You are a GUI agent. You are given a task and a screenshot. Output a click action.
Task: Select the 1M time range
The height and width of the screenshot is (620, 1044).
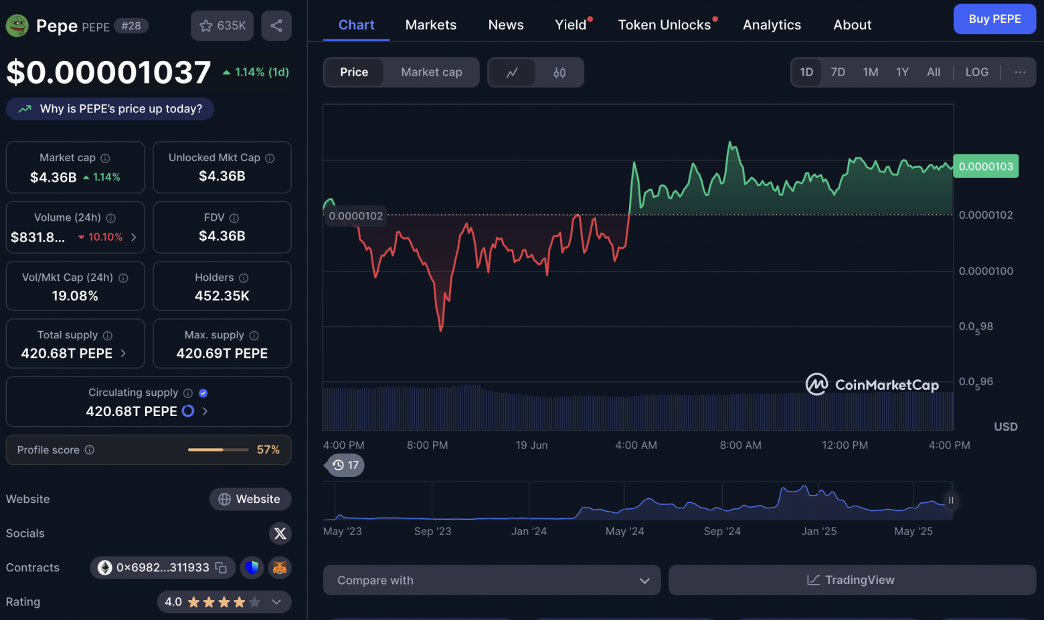tap(871, 72)
